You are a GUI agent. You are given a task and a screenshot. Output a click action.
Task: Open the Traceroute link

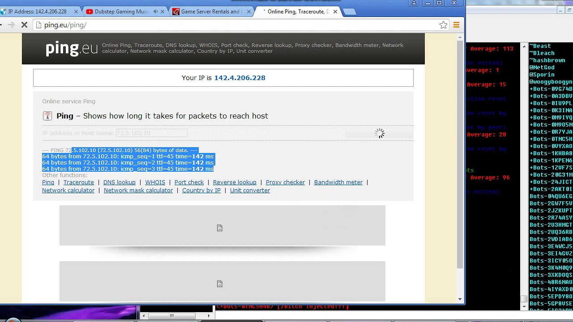pyautogui.click(x=79, y=182)
